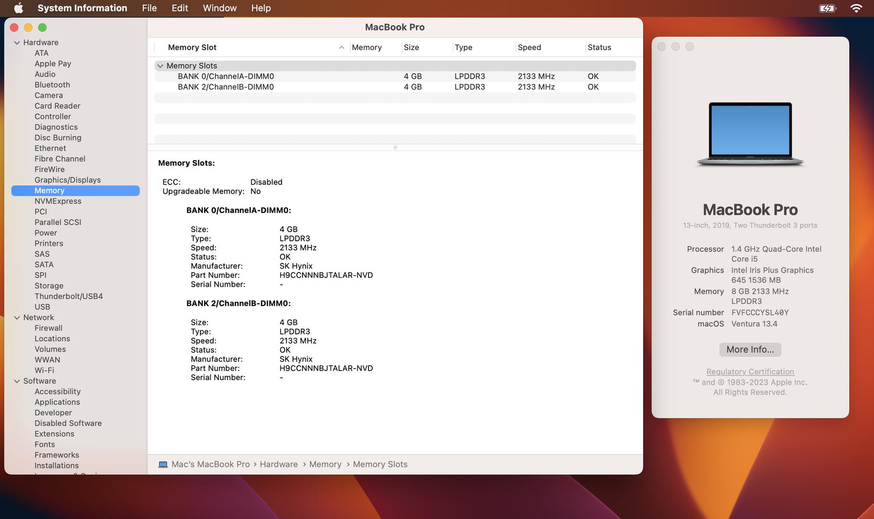Check the battery charging status icon
This screenshot has width=874, height=519.
coord(827,8)
